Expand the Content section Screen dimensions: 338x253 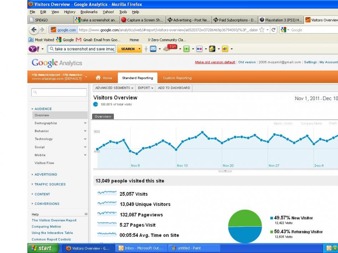[41, 194]
